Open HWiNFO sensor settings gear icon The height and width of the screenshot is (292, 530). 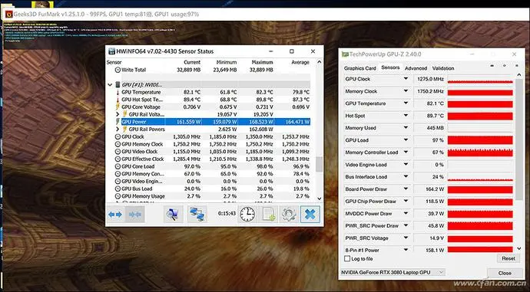point(289,214)
